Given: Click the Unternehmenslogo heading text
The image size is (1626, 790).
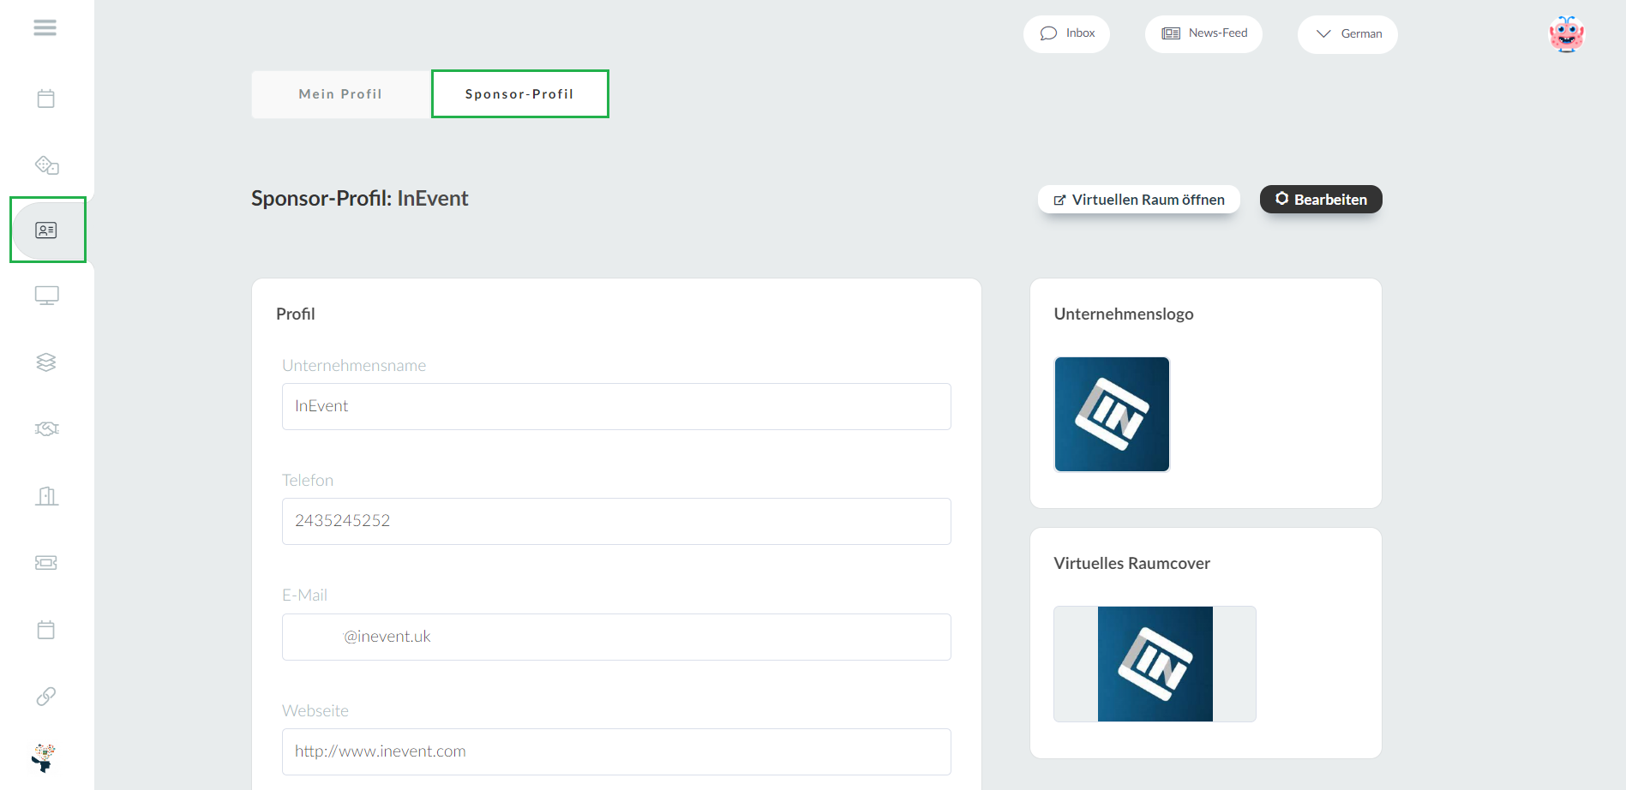Looking at the screenshot, I should [1124, 314].
